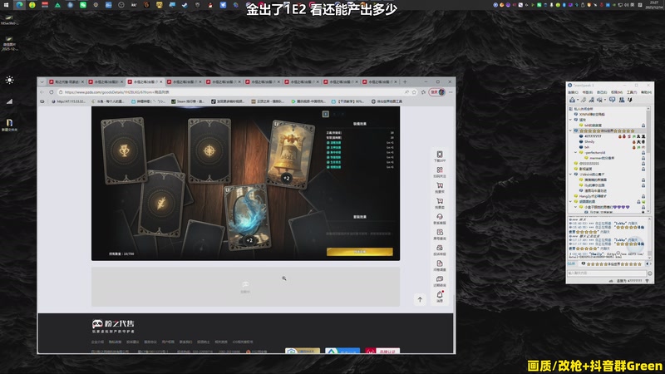Screen dimensions: 665x374
Task: Click the TeamSpeak connect toolbar icon
Action: click(x=572, y=100)
